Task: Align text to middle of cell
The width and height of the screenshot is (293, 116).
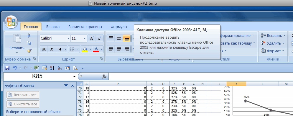Action: 119,39
